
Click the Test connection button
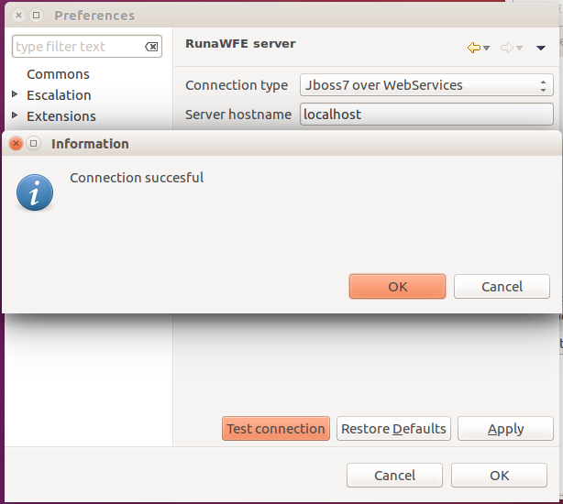click(275, 428)
